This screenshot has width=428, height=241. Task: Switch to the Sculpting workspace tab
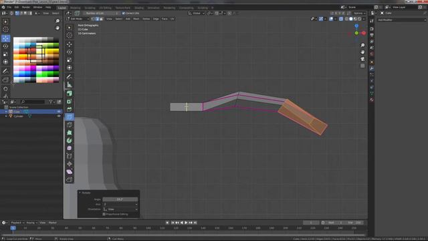click(90, 8)
